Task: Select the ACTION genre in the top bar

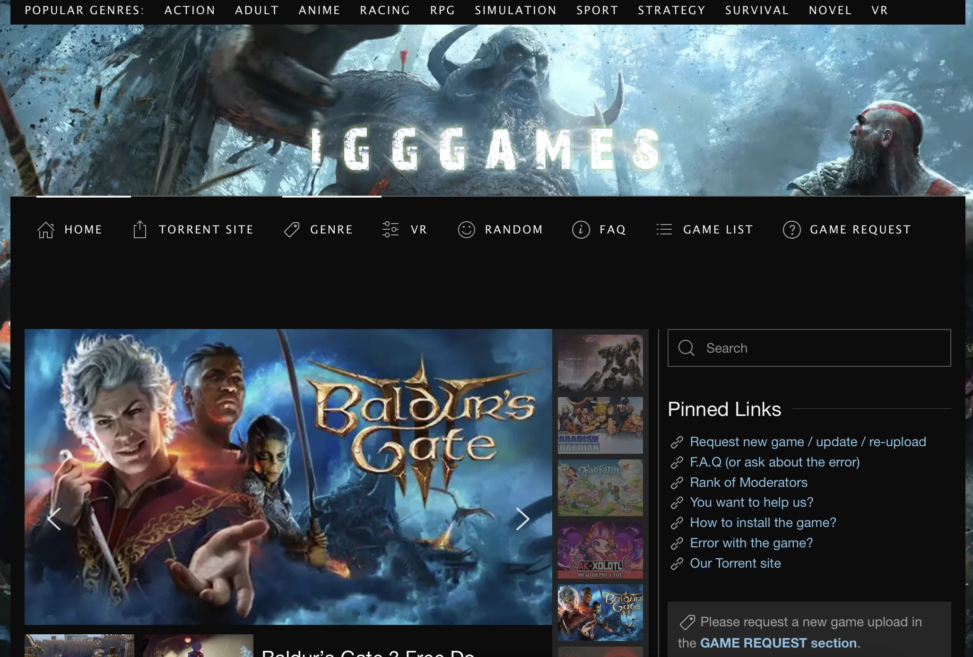Action: click(x=190, y=10)
